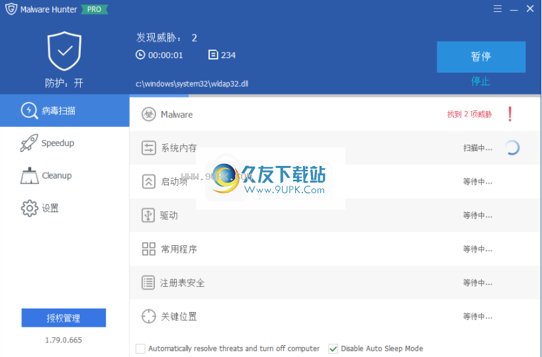This screenshot has width=542, height=357.
Task: Click the large protection shield icon
Action: (64, 51)
